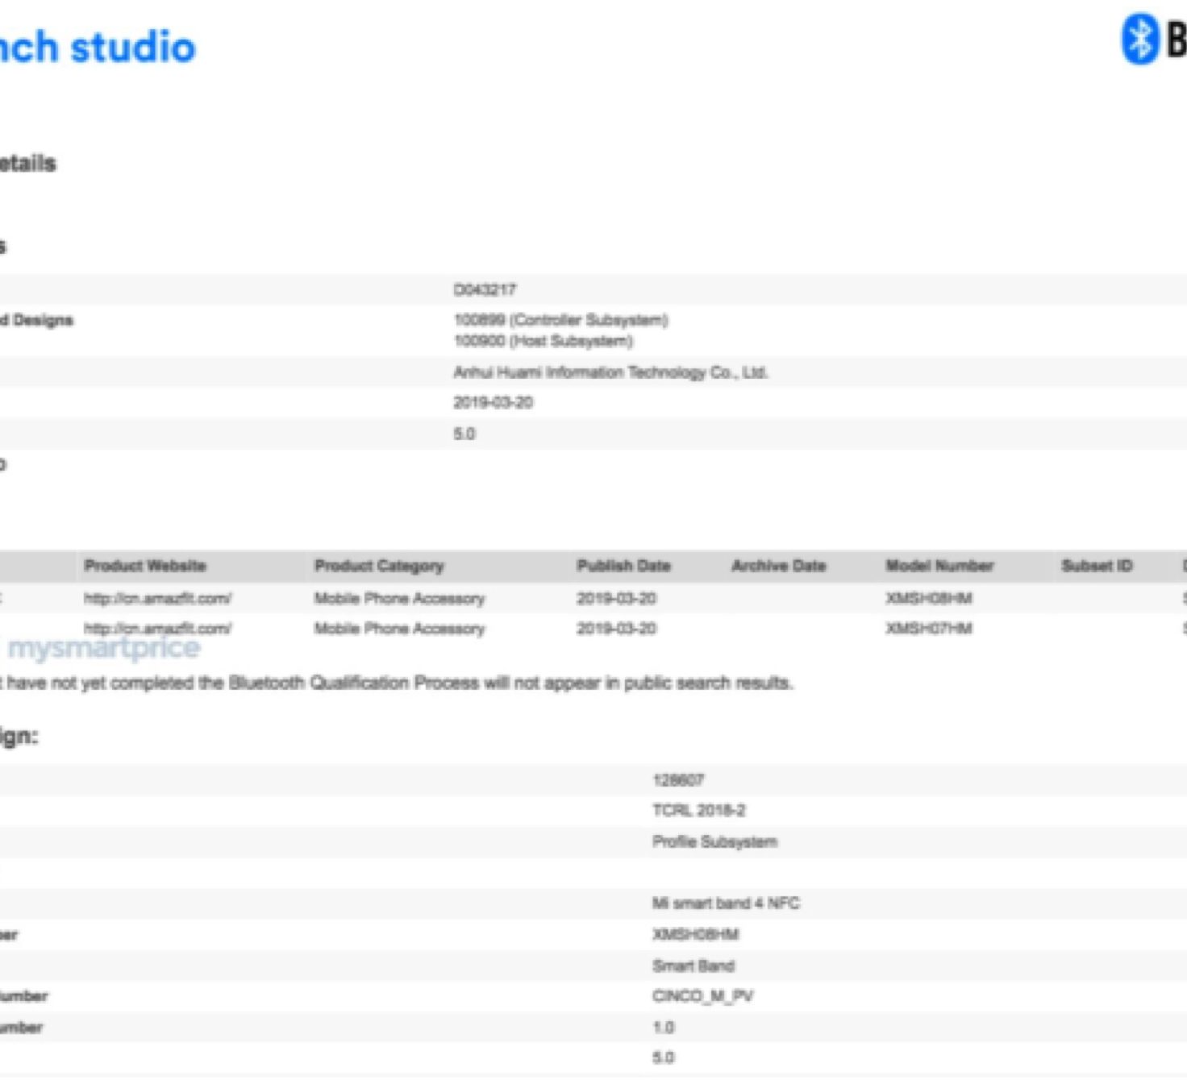1187x1084 pixels.
Task: Click the CINCO_M_PV hardware version value
Action: [x=702, y=996]
